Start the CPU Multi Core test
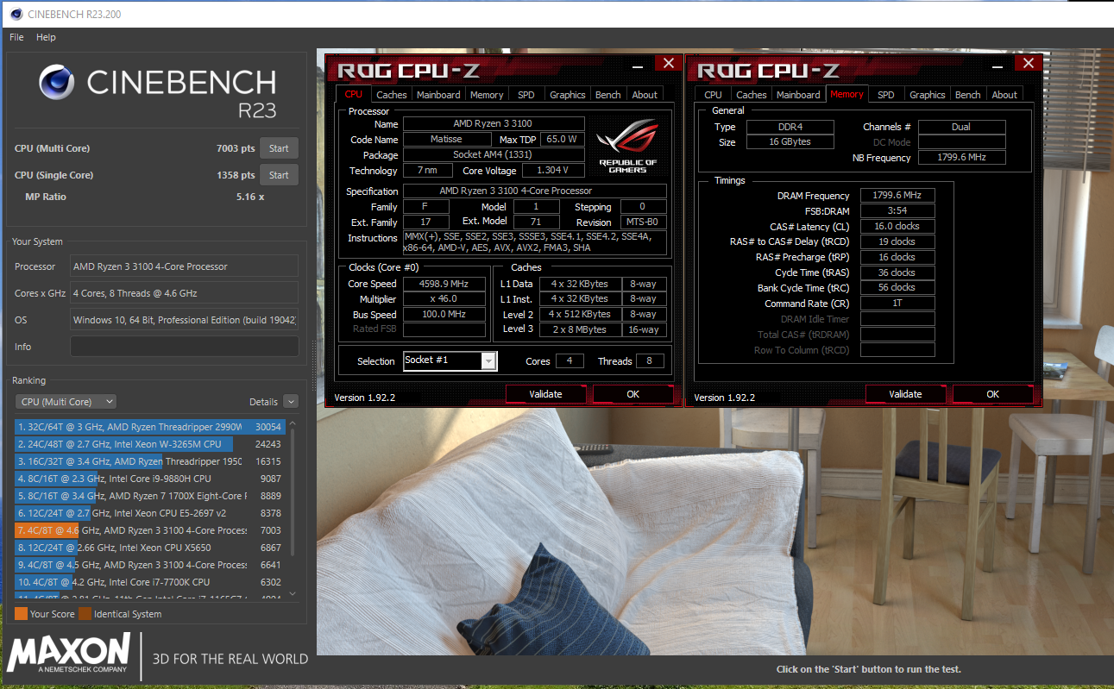 tap(279, 148)
